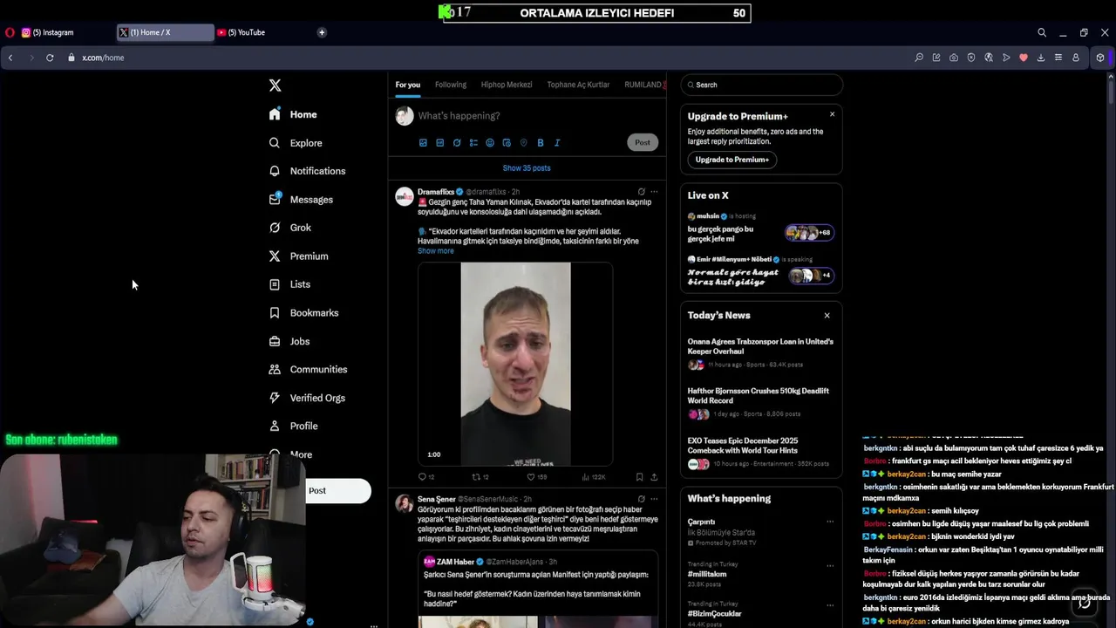Image resolution: width=1116 pixels, height=628 pixels.
Task: Click Grok enhance icon in composer
Action: 457,142
